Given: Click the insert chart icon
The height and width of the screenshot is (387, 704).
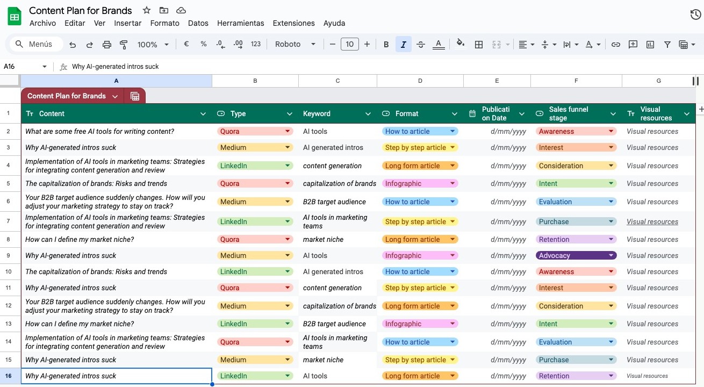Looking at the screenshot, I should click(650, 45).
